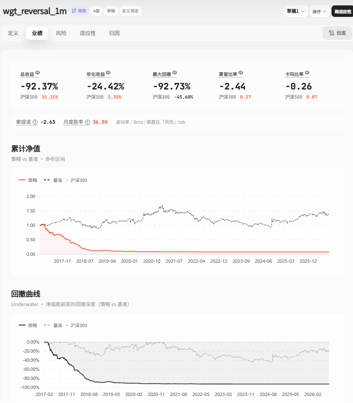Viewport: 353px width, 403px height.
Task: Click the 草稿 tag
Action: click(x=111, y=11)
